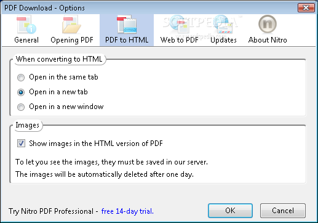The height and width of the screenshot is (223, 318).
Task: Click the PDF to HTML conversion icon
Action: pos(127,25)
